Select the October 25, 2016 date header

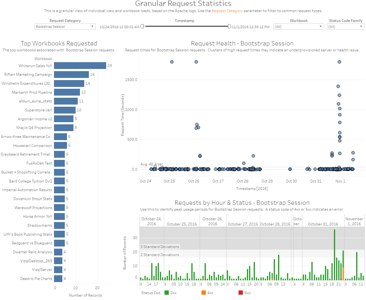pyautogui.click(x=181, y=224)
